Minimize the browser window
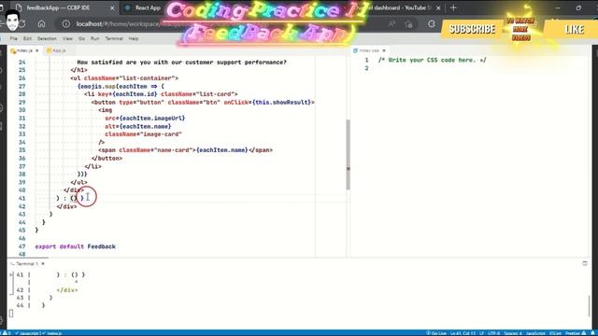Viewport: 598px width, 336px height. (558, 7)
